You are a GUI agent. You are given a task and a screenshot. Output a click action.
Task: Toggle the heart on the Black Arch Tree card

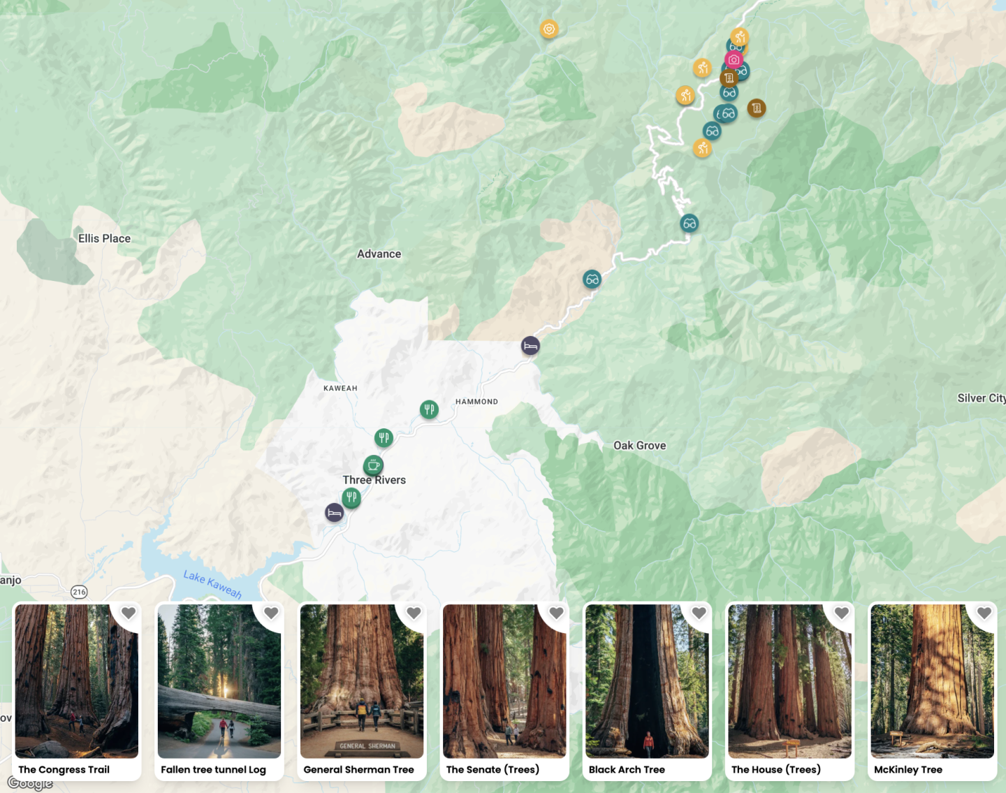[x=699, y=613]
